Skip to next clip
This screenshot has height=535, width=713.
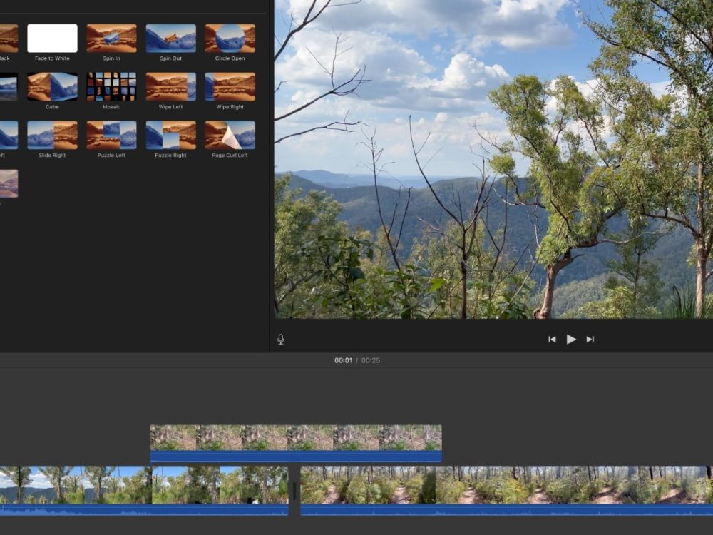point(590,340)
